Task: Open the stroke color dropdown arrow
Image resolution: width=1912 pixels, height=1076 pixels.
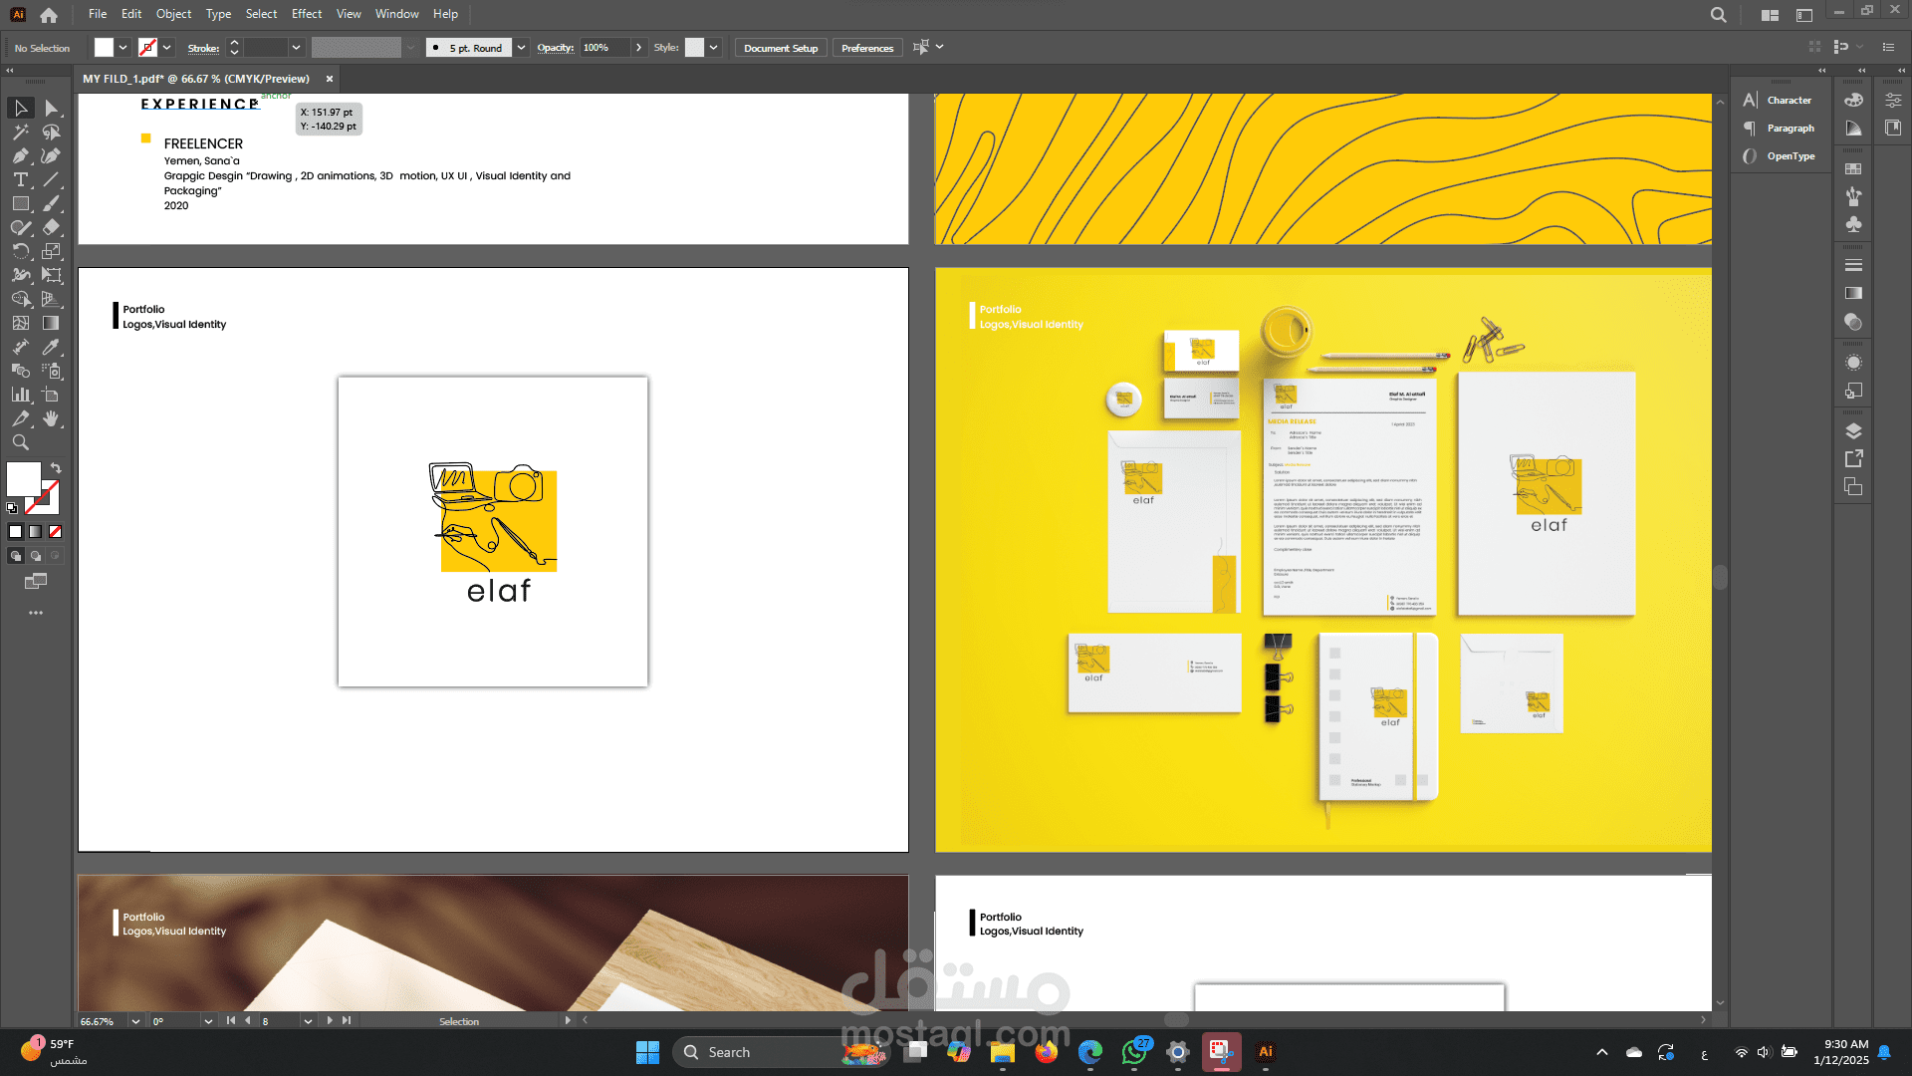Action: click(166, 48)
